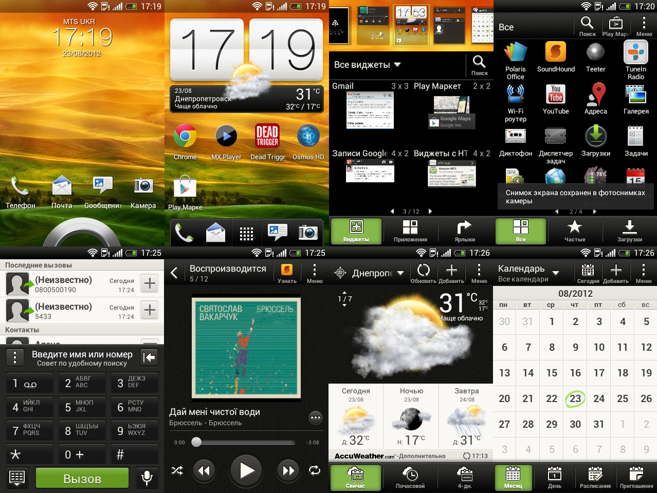657x493 pixels.
Task: Tap back arrow in music player
Action: (x=174, y=273)
